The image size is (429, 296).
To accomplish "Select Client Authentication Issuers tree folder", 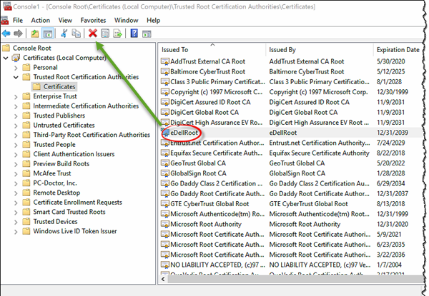I will (x=74, y=154).
